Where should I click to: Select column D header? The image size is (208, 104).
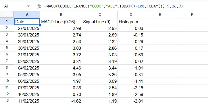pyautogui.click(x=131, y=15)
